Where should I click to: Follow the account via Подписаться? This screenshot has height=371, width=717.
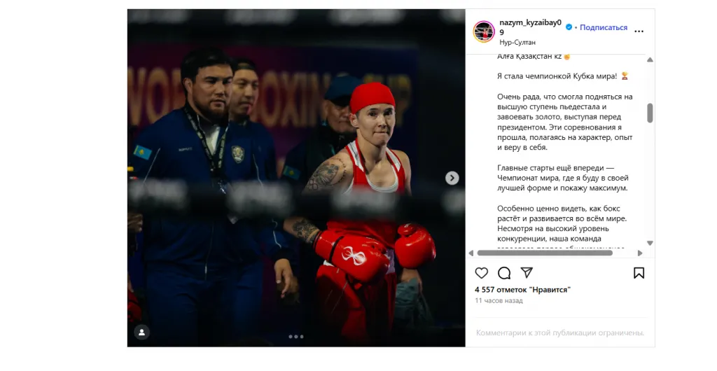[x=604, y=27]
